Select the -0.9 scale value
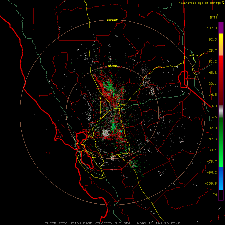 [x=213, y=106]
